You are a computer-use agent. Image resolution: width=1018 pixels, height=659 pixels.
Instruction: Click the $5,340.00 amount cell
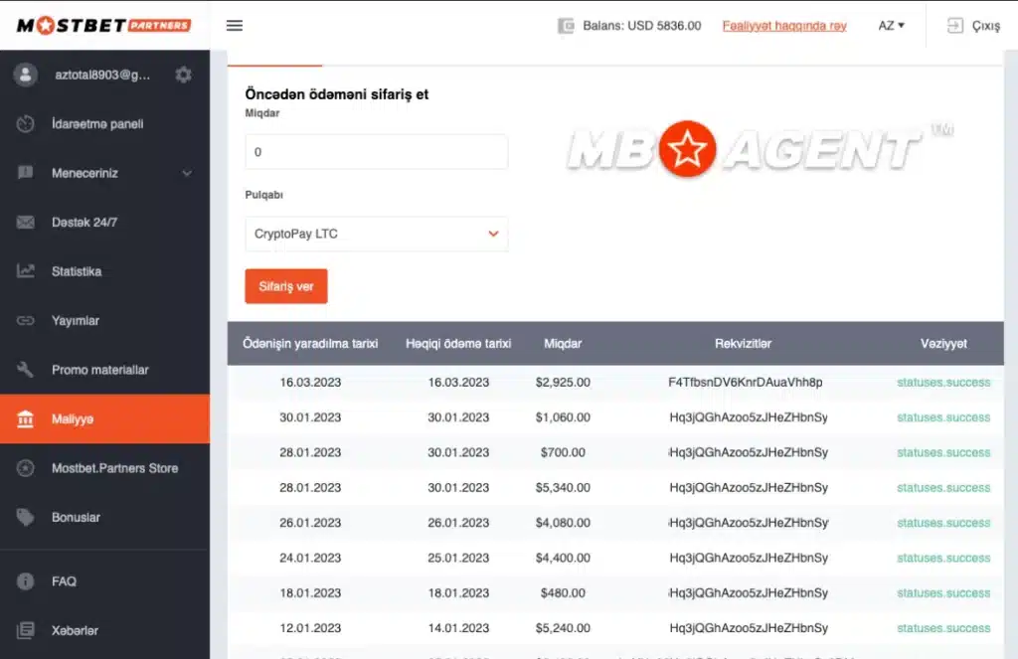(x=563, y=488)
